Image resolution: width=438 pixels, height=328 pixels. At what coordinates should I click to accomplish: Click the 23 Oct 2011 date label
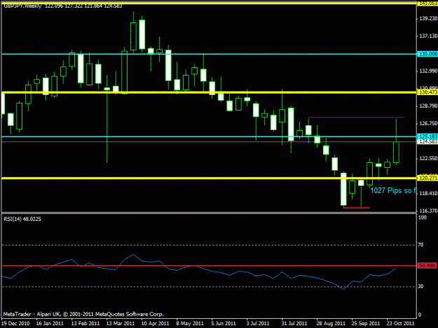400,323
